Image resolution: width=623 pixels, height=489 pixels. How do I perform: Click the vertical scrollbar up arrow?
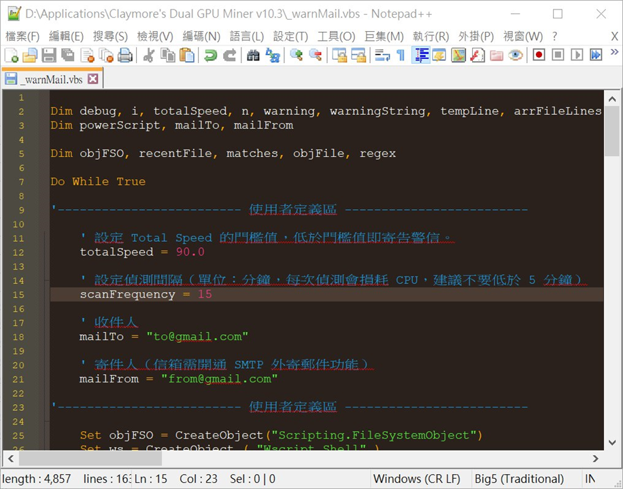point(612,99)
